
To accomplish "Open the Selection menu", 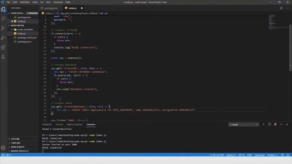I will click(x=25, y=2).
